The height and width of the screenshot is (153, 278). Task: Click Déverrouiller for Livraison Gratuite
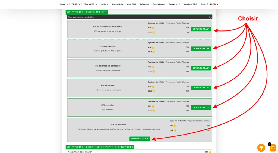(201, 49)
